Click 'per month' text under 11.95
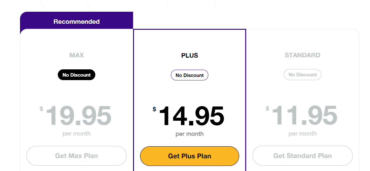 (x=302, y=134)
